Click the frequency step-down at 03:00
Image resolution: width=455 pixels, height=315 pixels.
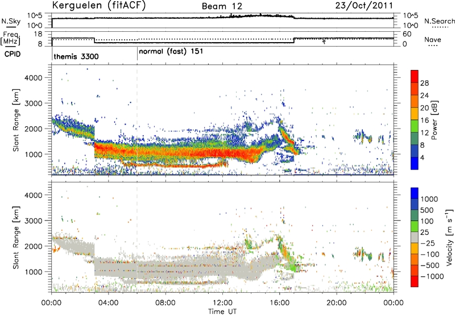(x=94, y=40)
